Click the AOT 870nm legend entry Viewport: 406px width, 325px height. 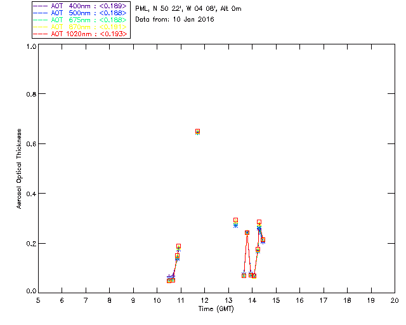pos(80,27)
